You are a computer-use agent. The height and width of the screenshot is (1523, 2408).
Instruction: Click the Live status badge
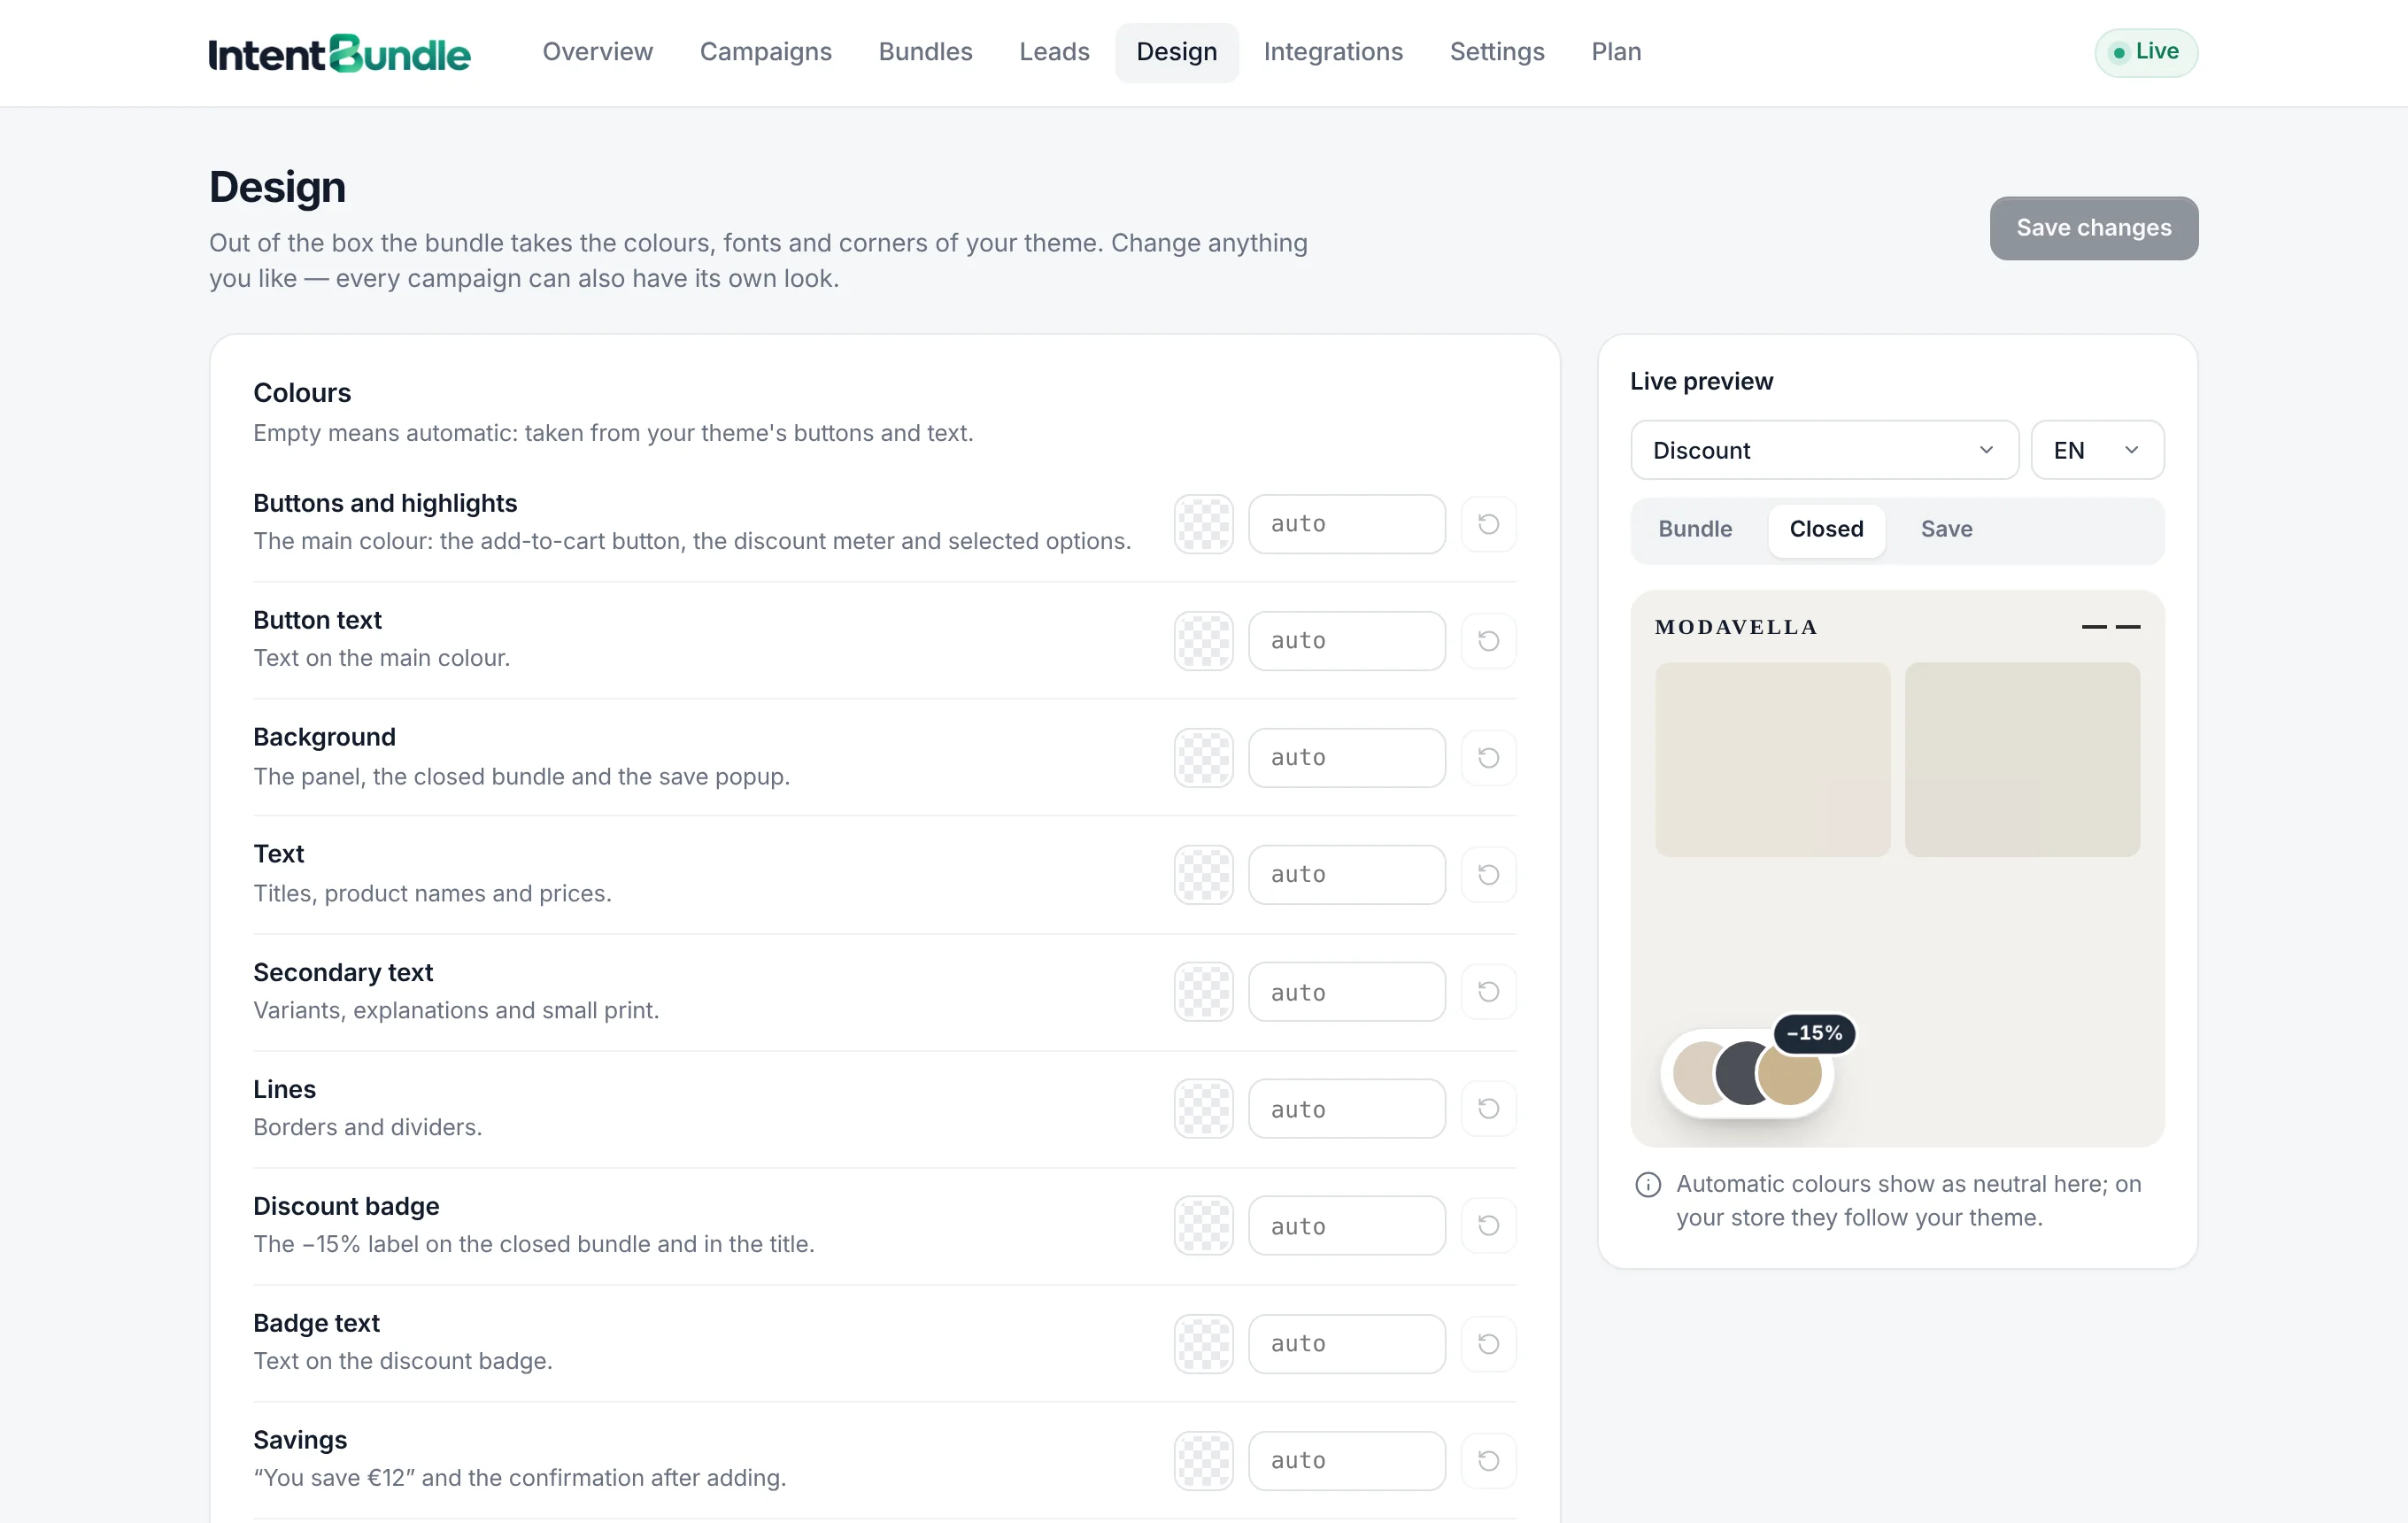pyautogui.click(x=2146, y=52)
